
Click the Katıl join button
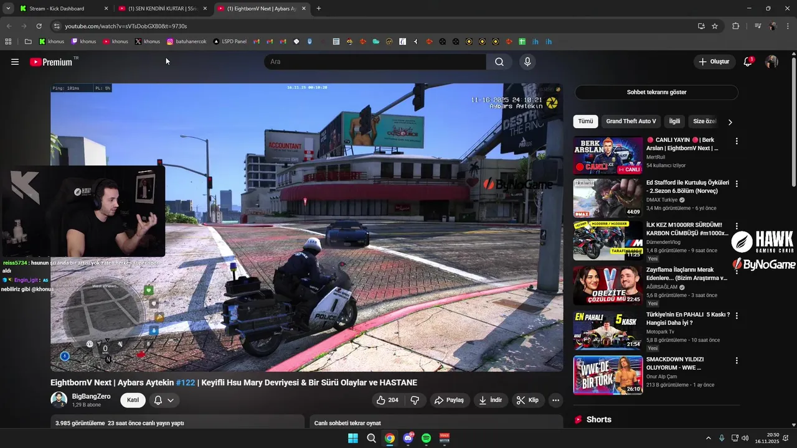133,400
